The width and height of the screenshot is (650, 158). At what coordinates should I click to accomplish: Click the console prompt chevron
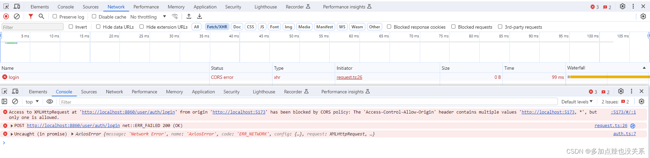(4, 143)
